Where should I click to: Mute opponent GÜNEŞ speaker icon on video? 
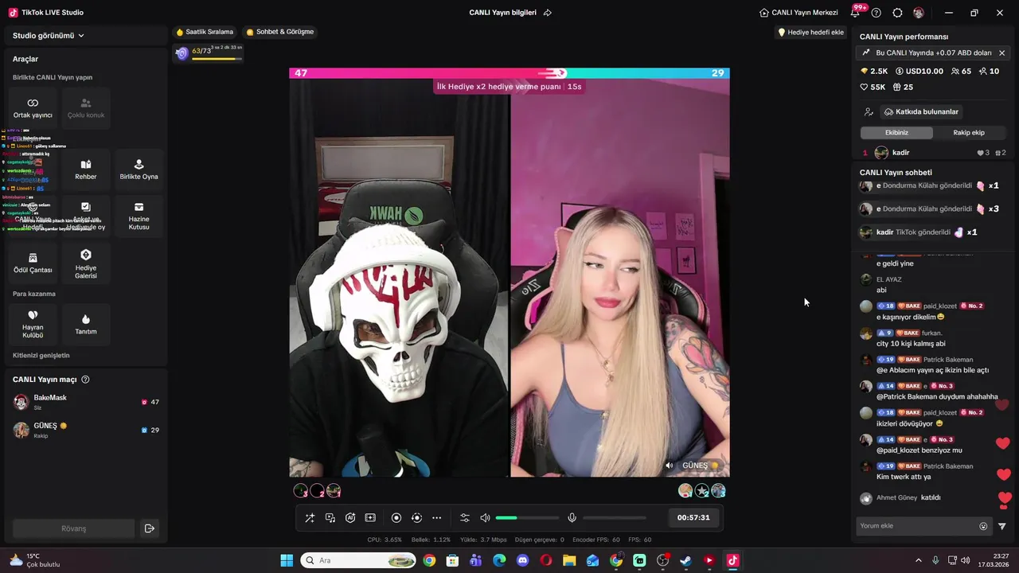[x=669, y=466]
